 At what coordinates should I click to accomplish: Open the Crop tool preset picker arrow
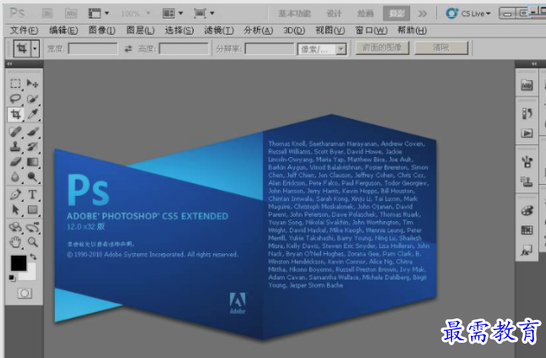pyautogui.click(x=35, y=48)
